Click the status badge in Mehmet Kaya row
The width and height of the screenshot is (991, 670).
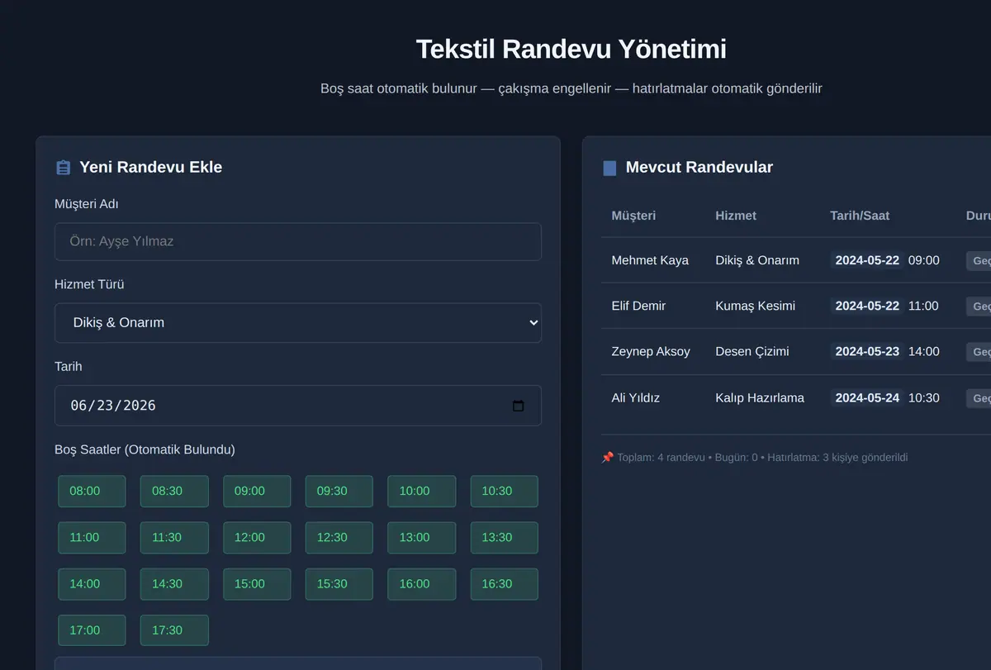coord(979,260)
